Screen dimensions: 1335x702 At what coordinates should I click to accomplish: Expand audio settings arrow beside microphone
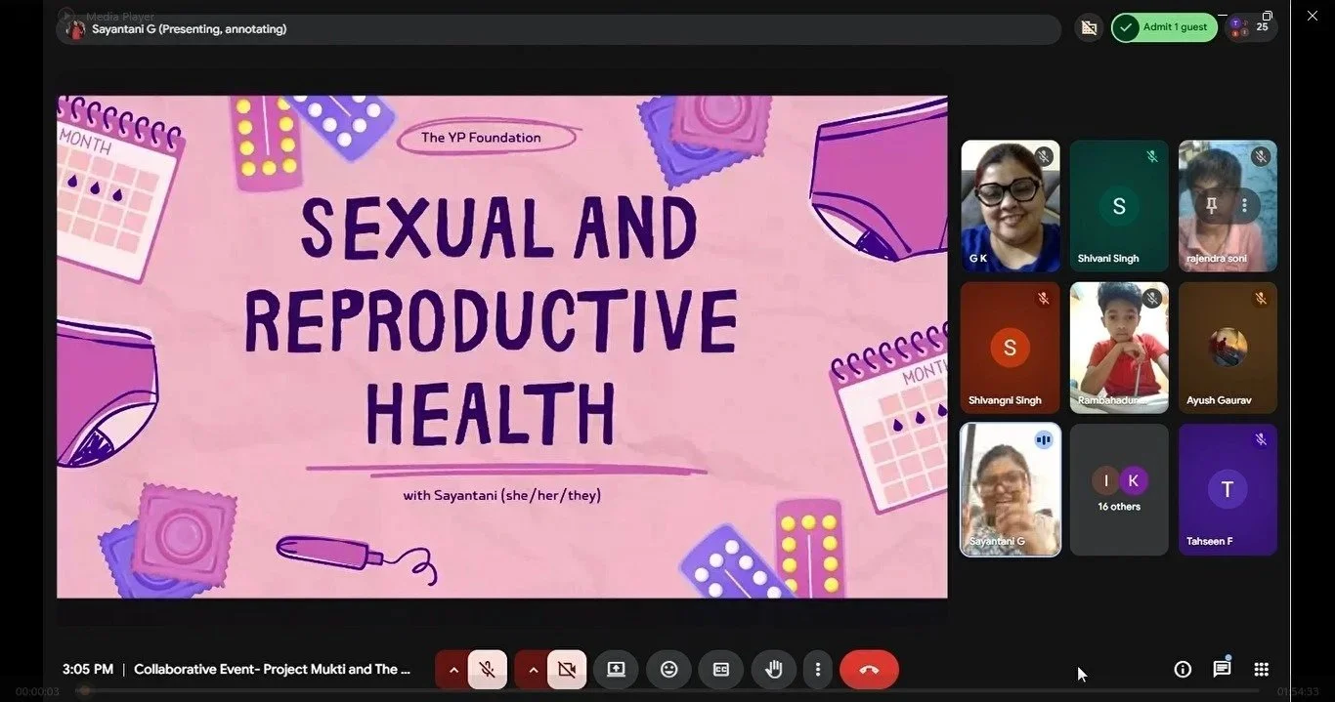click(452, 670)
